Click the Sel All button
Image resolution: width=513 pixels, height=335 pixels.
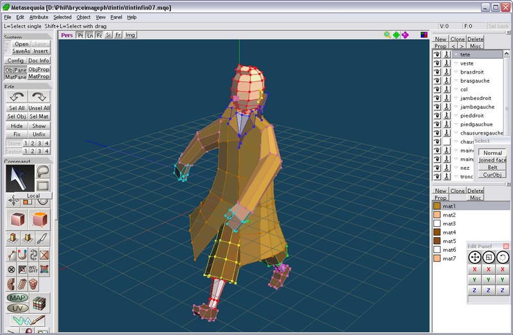click(x=17, y=108)
